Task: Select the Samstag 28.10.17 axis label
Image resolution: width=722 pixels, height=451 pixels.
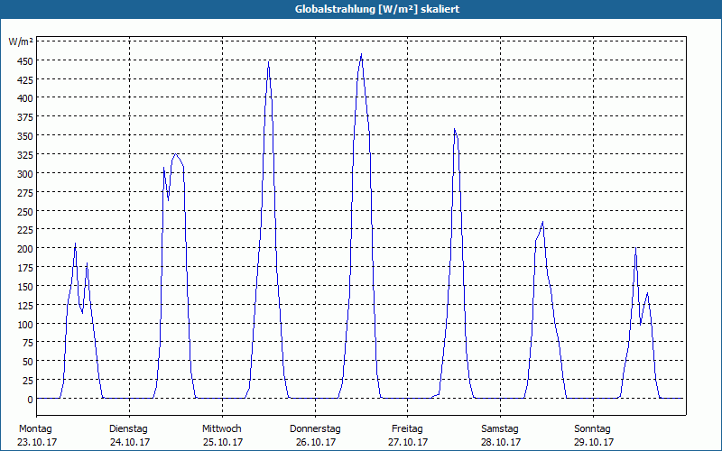Action: click(501, 436)
